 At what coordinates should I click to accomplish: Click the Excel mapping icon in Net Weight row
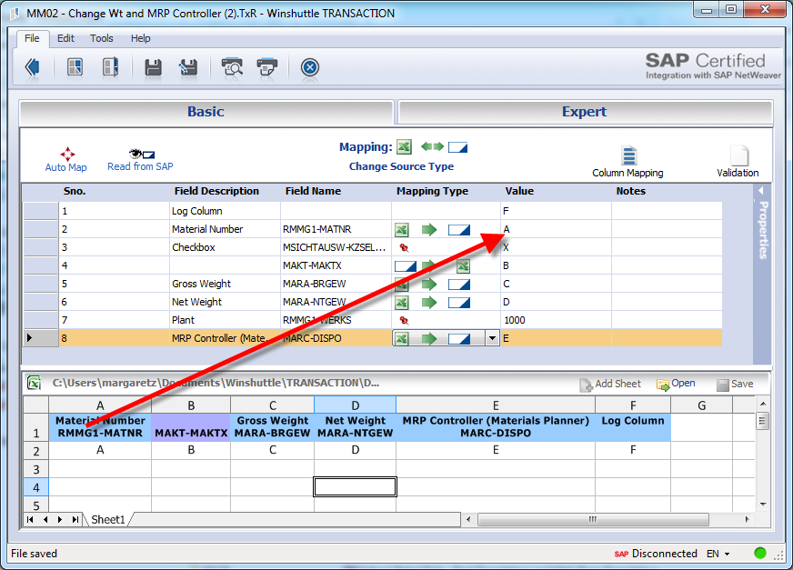pyautogui.click(x=402, y=303)
